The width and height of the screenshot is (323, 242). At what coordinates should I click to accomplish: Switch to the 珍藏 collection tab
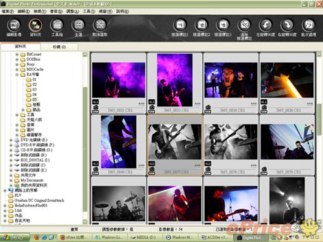pos(59,46)
